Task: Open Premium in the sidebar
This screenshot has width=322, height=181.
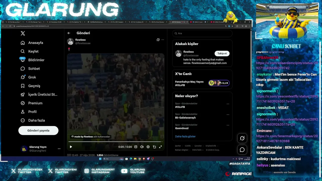Action: (x=31, y=103)
